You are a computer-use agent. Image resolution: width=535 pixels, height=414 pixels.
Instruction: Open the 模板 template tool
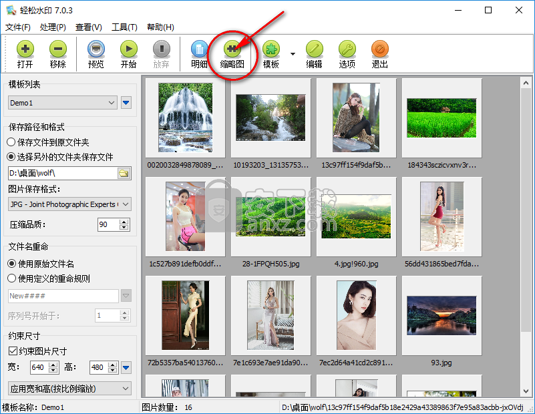(x=271, y=54)
